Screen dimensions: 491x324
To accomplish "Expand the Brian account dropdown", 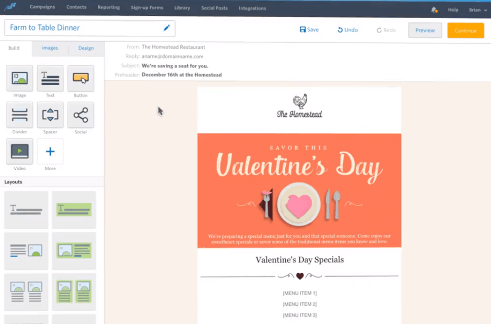I will click(x=478, y=10).
